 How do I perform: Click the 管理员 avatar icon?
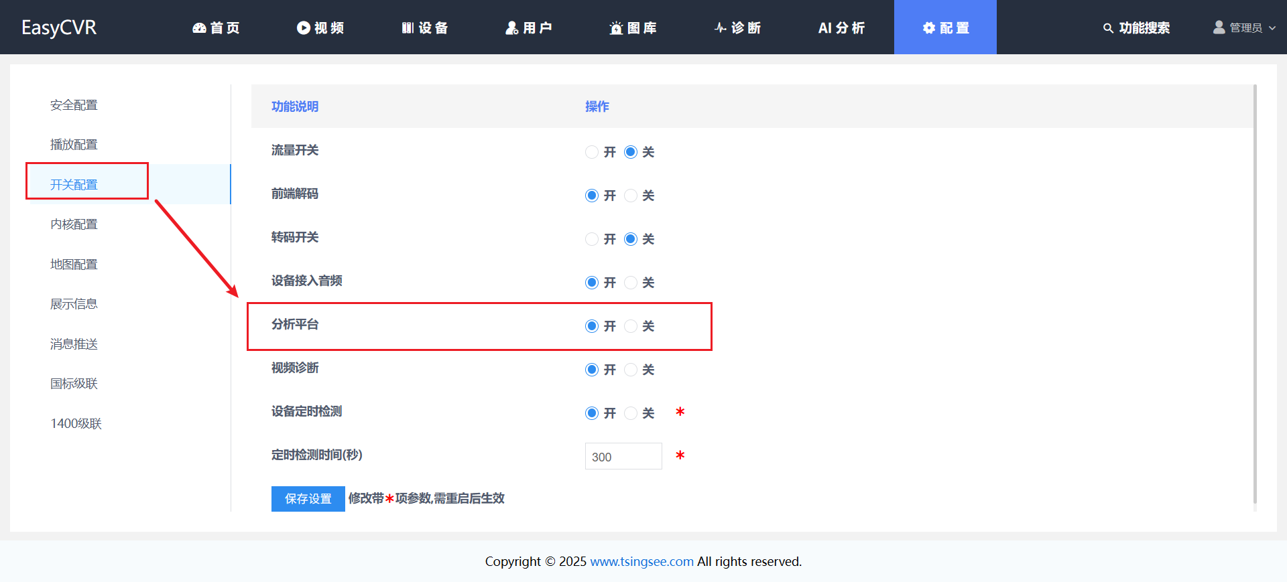(x=1219, y=27)
